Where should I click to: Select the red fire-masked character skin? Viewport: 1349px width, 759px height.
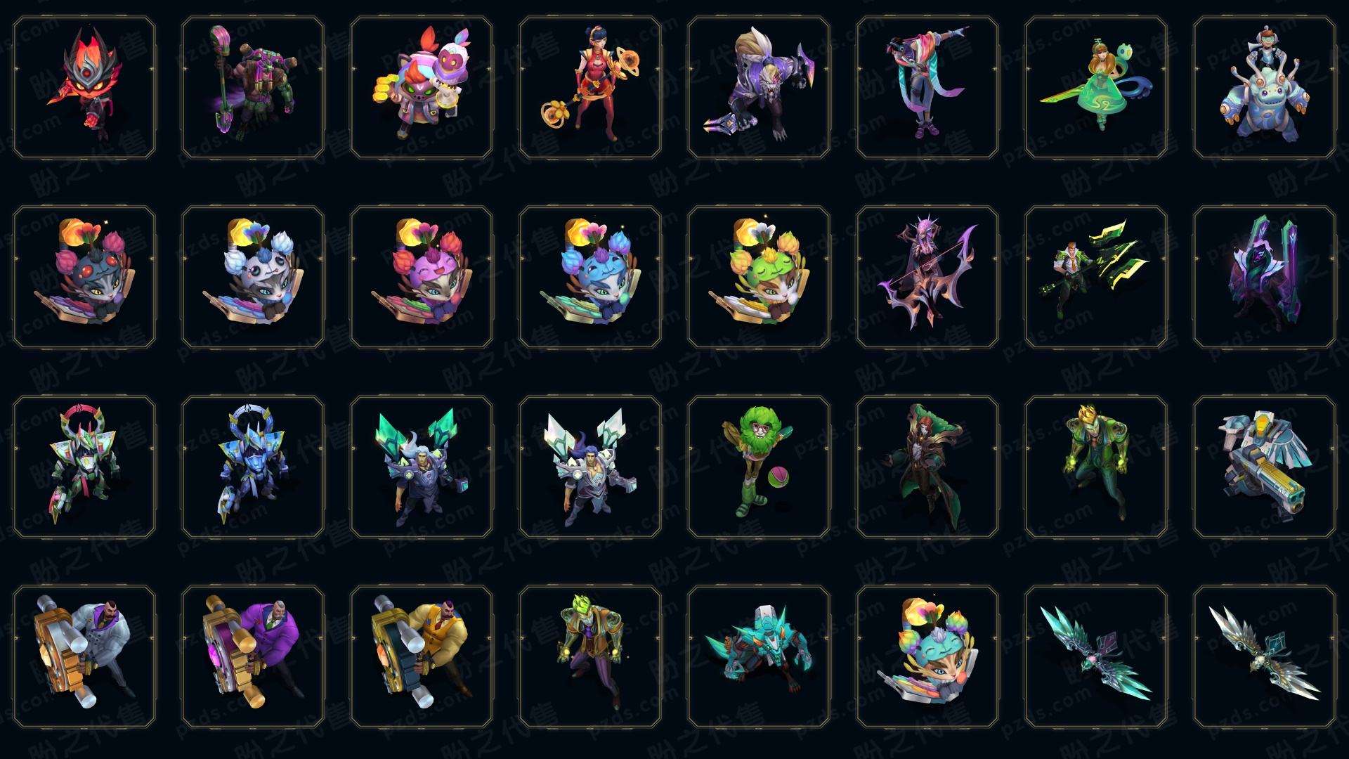[84, 88]
